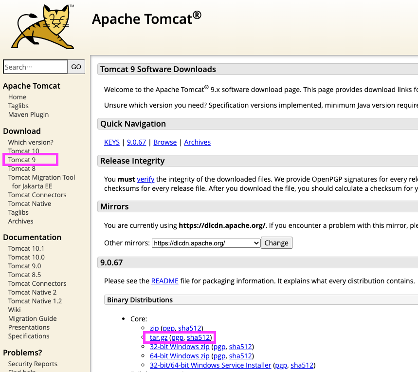
Task: Open Tomcat 10 download page
Action: coord(24,151)
